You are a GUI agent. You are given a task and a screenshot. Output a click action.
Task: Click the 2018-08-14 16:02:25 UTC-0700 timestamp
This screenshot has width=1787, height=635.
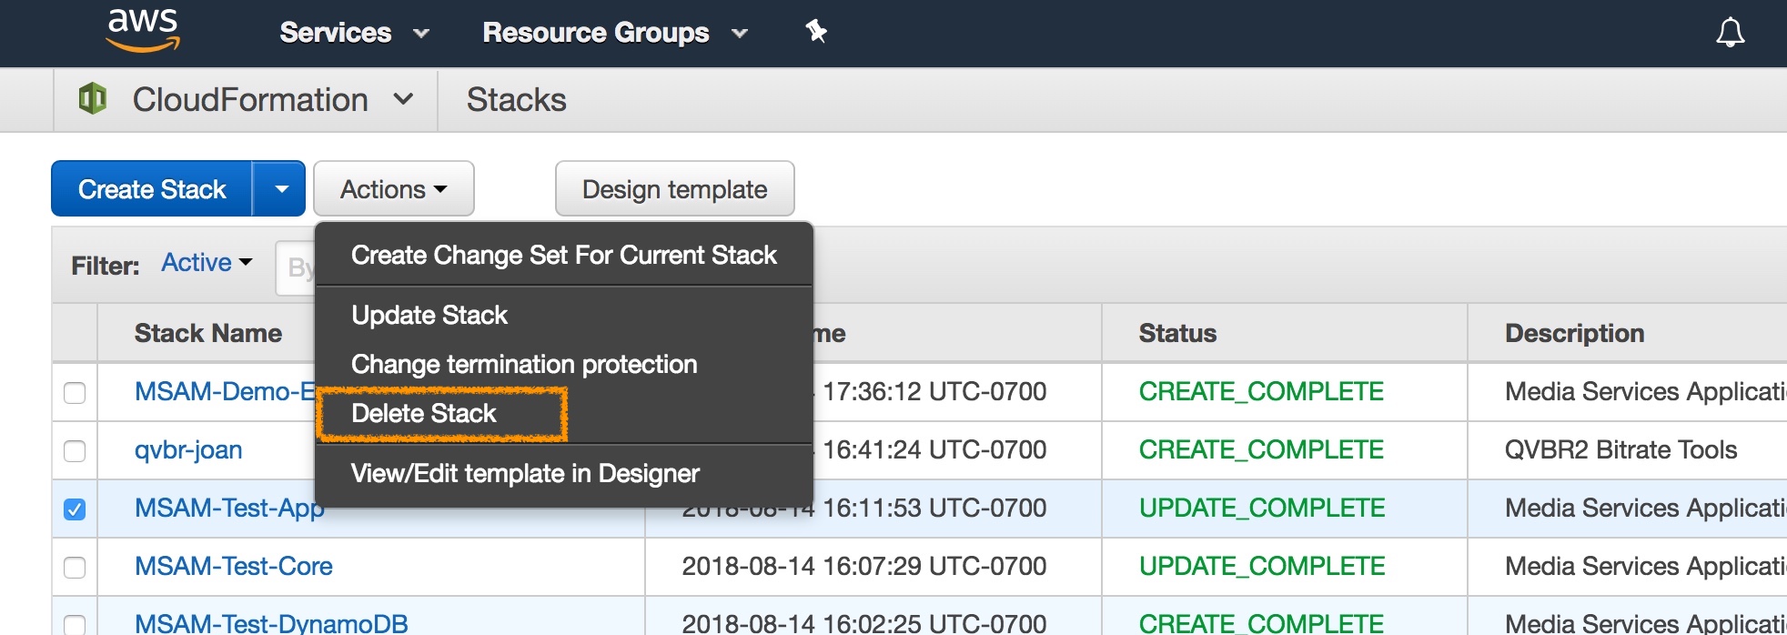[864, 623]
